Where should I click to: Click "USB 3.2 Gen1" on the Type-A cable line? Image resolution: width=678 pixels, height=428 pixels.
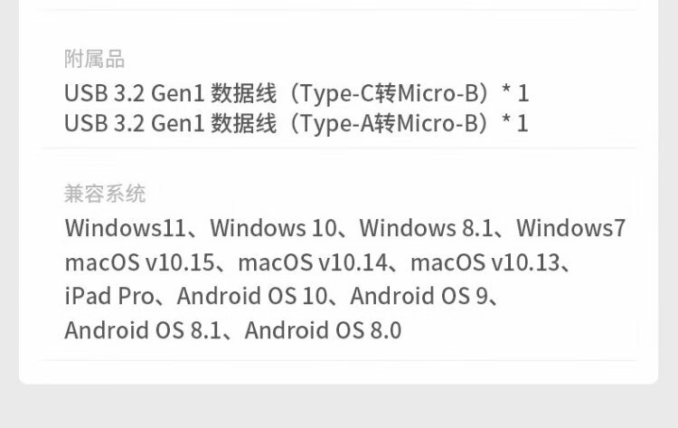134,123
